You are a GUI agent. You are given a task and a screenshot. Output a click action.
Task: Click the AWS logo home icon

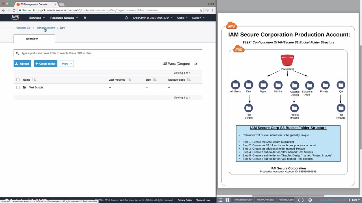click(15, 17)
